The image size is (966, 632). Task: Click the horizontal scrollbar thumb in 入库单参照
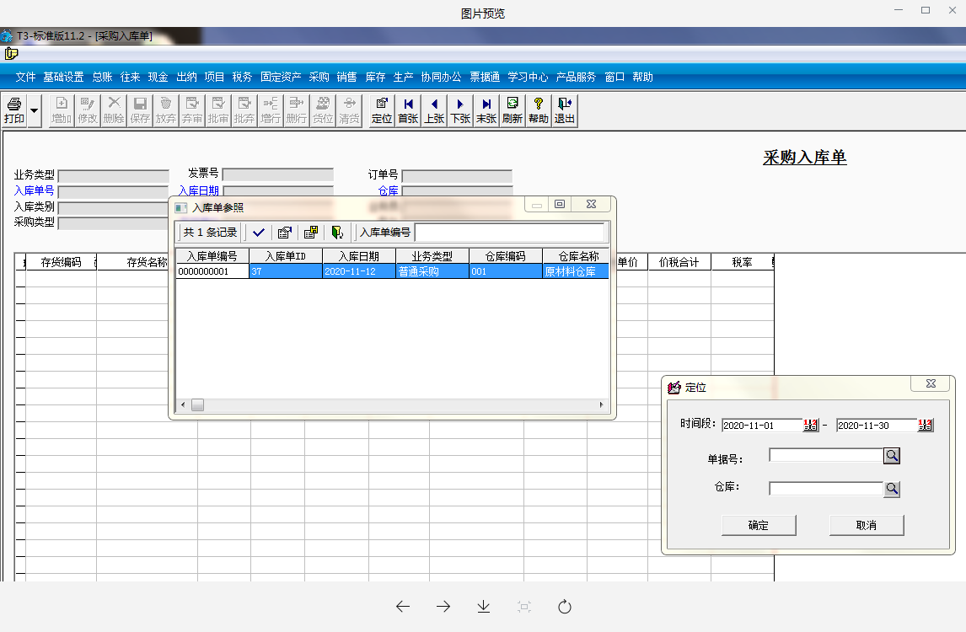click(x=197, y=404)
